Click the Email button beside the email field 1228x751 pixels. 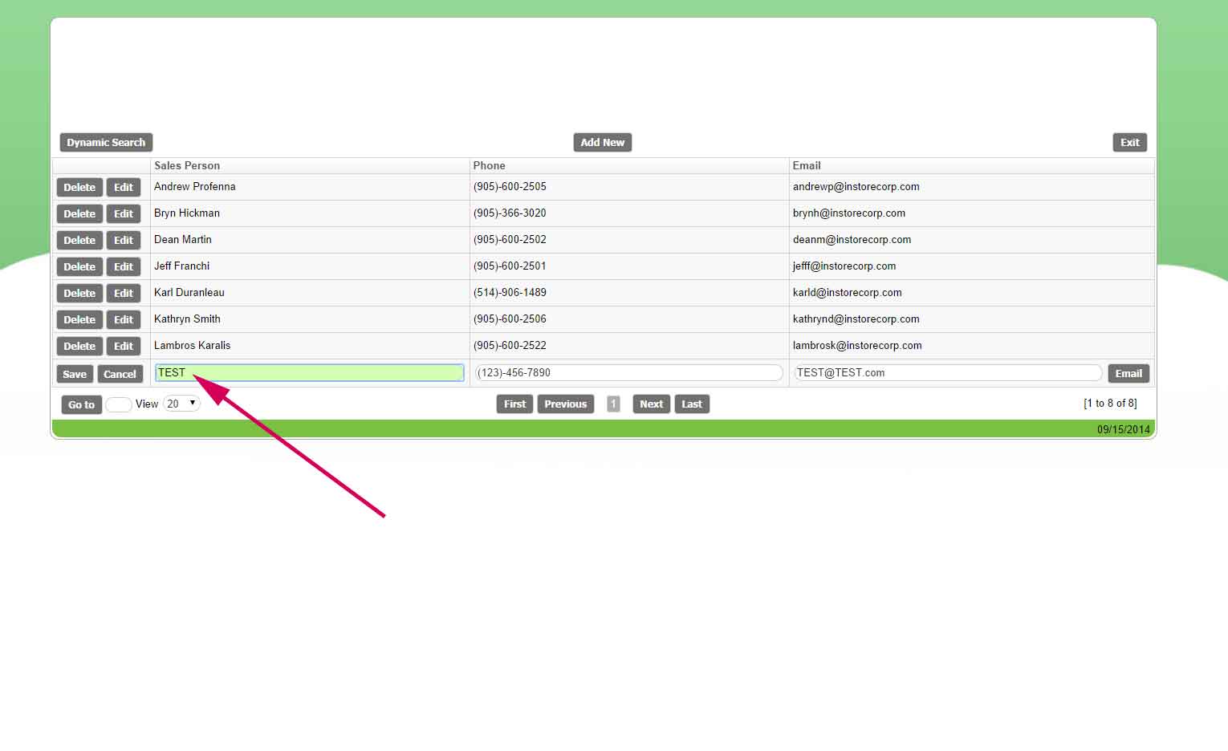1128,374
